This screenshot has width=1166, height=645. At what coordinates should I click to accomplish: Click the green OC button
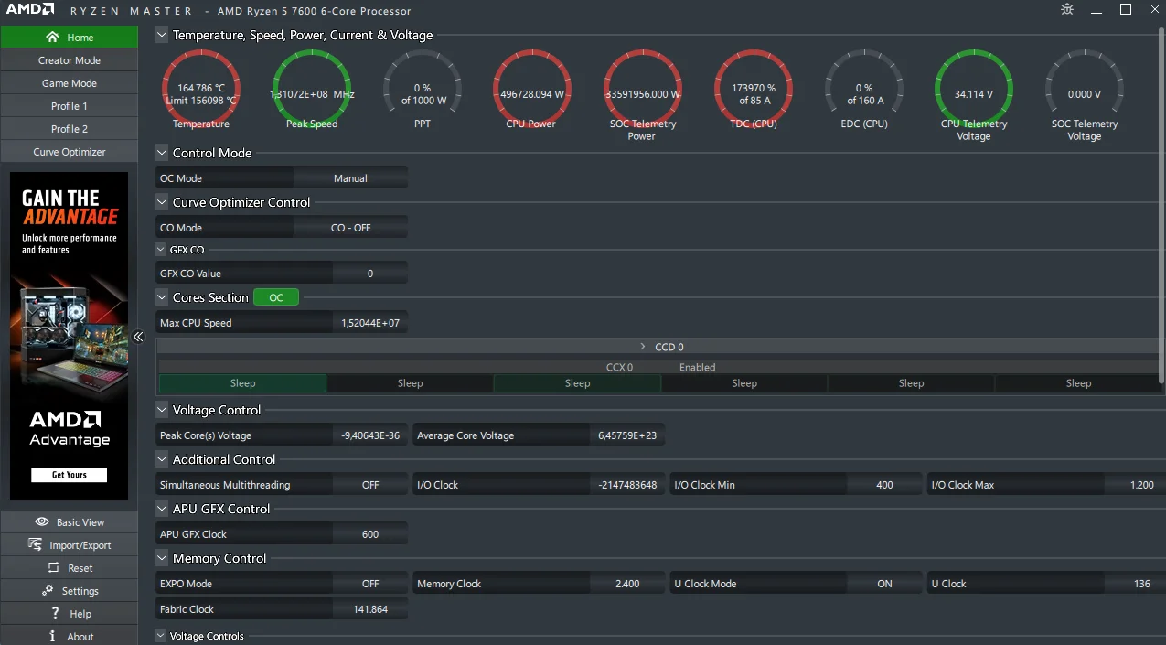276,297
